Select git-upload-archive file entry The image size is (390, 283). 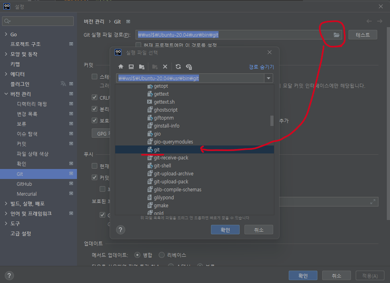click(173, 173)
